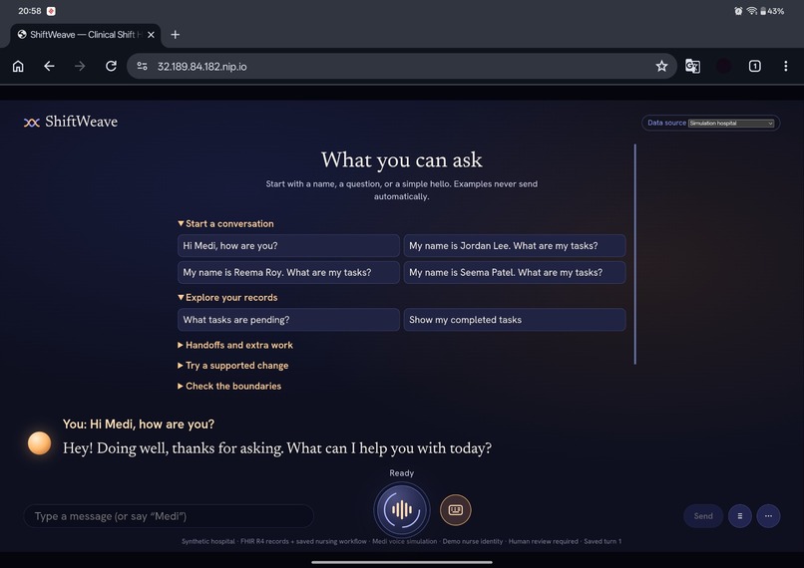
Task: Choose Jordan Lee tasks example
Action: click(x=515, y=246)
